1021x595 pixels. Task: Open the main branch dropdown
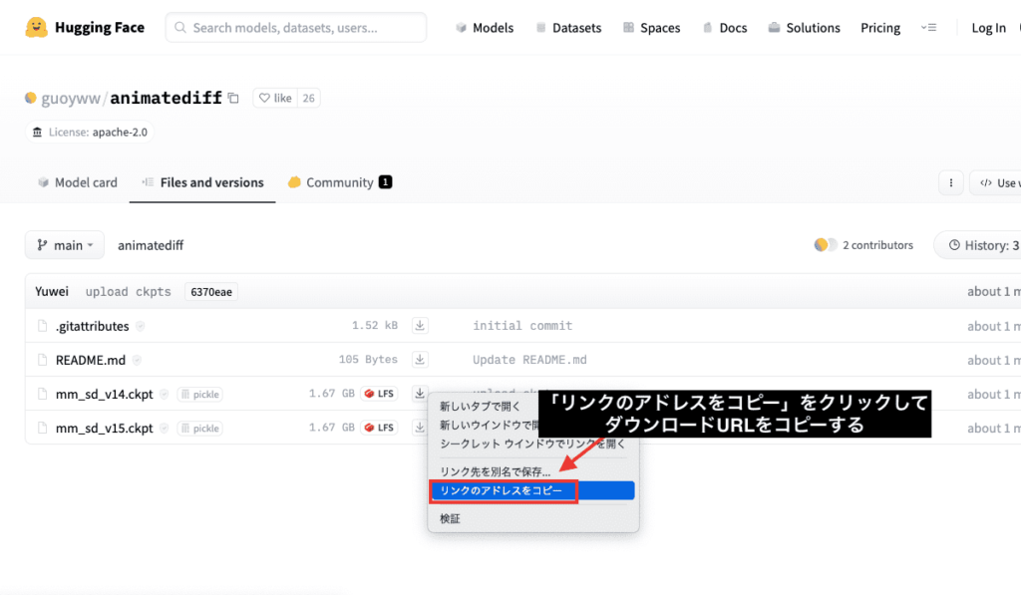tap(65, 245)
